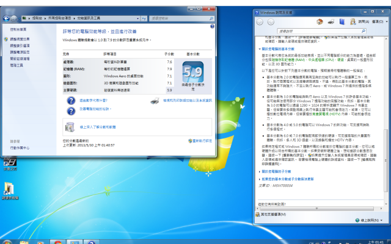The height and width of the screenshot is (244, 391).
Task: Open 調整索引選項 in the sidebar
Action: [x=20, y=46]
